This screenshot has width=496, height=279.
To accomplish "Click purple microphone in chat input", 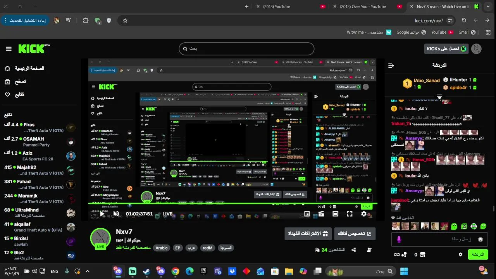I will [399, 239].
